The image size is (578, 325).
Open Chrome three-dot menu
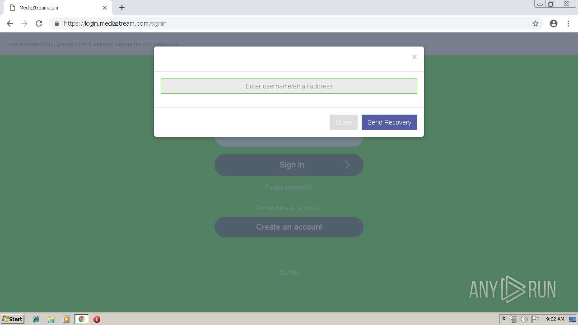click(x=568, y=23)
